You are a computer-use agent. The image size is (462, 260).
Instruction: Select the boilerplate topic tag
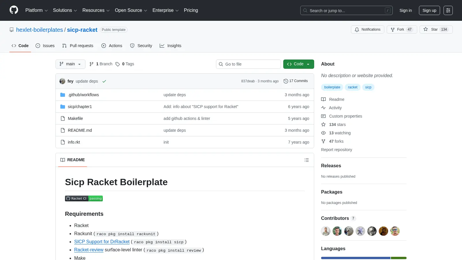click(332, 87)
